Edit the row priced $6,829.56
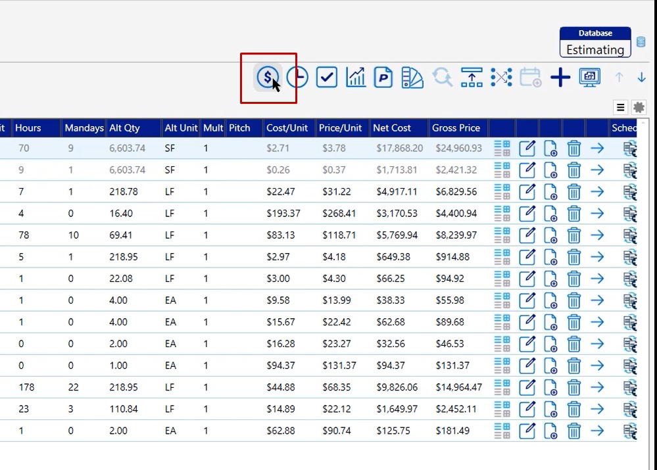Image resolution: width=657 pixels, height=470 pixels. (527, 192)
